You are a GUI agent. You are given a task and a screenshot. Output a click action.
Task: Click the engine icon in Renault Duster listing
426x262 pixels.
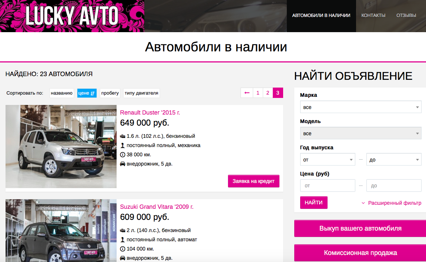(x=123, y=136)
